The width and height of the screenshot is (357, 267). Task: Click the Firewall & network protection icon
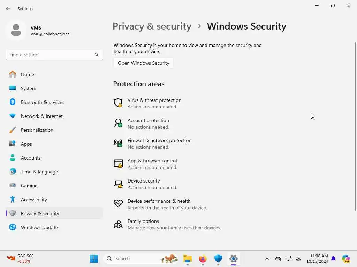pos(118,143)
